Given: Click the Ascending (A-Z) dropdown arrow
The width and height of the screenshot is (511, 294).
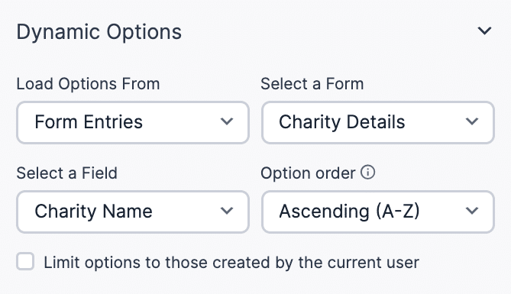Looking at the screenshot, I should click(472, 211).
